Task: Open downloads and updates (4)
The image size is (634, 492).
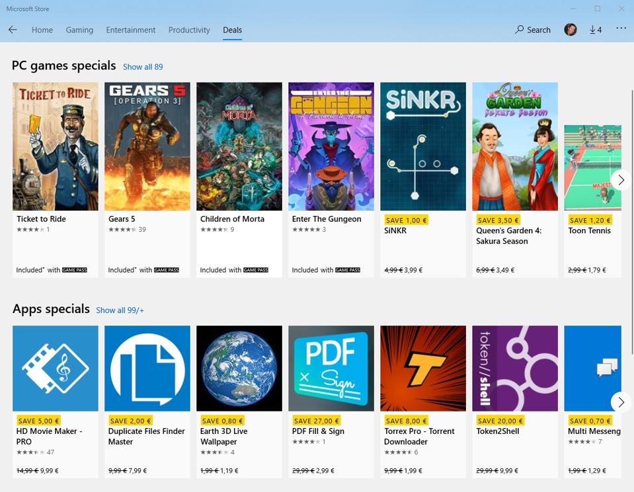Action: pos(595,30)
